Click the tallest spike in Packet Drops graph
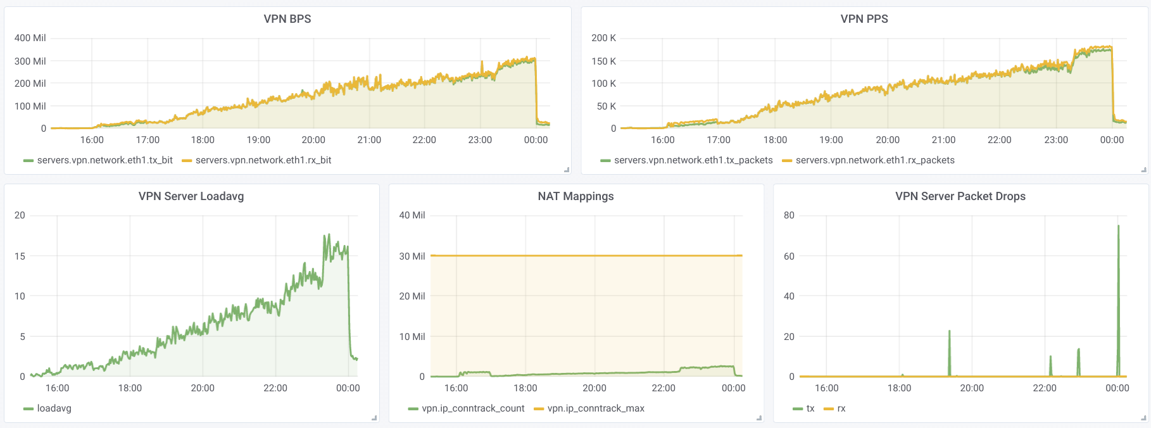This screenshot has width=1151, height=428. 1118,227
